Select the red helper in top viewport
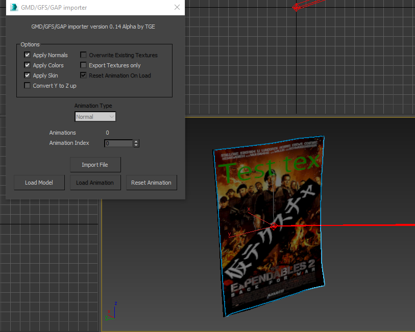The width and height of the screenshot is (415, 332). point(296,7)
